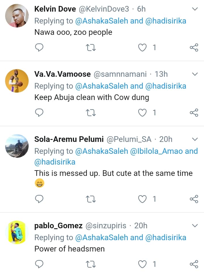The image size is (204, 277).
Task: Open the @samnnamani profile handle
Action: pos(120,74)
